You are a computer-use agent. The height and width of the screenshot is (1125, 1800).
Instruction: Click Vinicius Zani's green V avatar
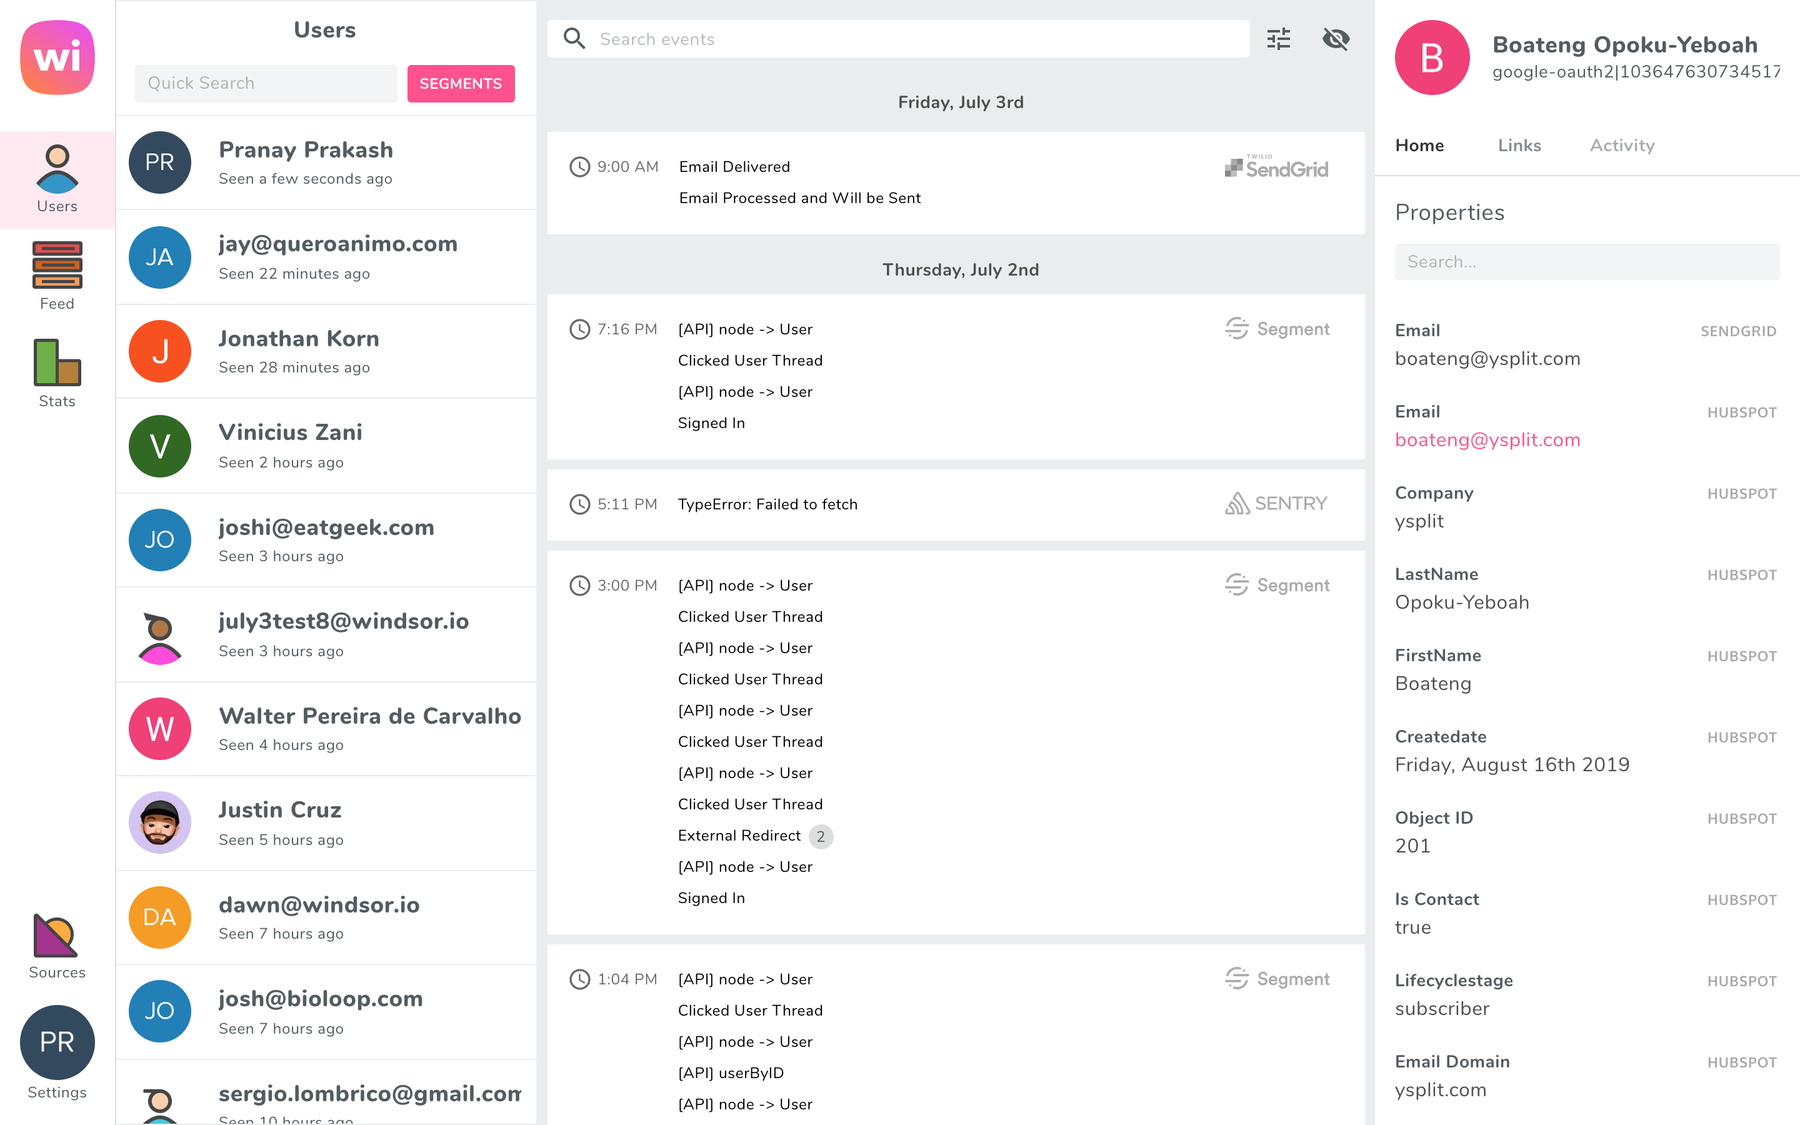point(160,446)
